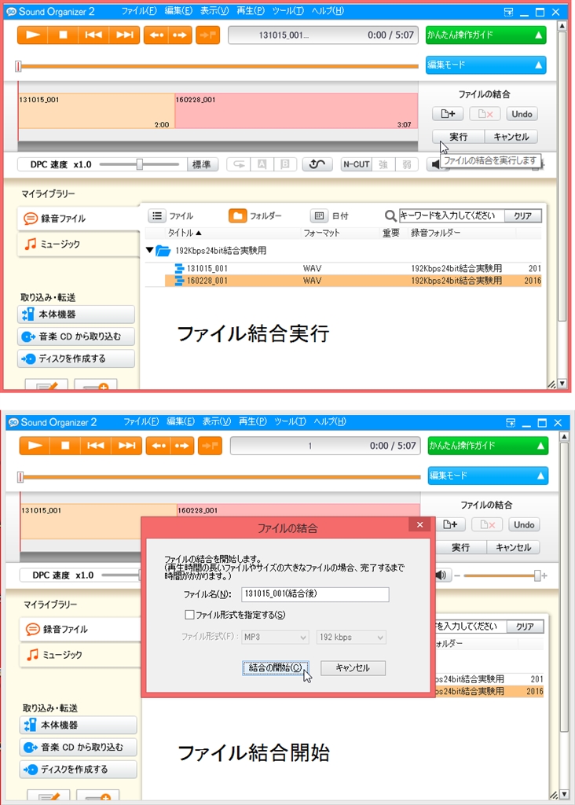
Task: Stop playback in the lower window
Action: [65, 446]
